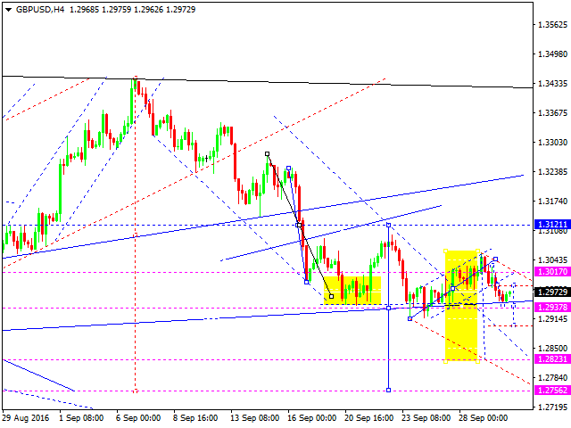Click the 1.27840 price scale value

click(553, 378)
